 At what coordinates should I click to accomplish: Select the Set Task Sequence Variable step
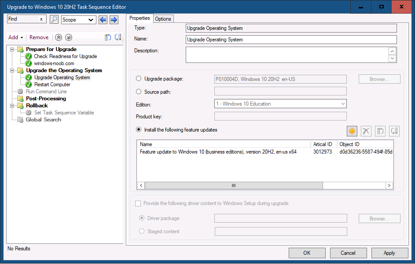[x=64, y=113]
